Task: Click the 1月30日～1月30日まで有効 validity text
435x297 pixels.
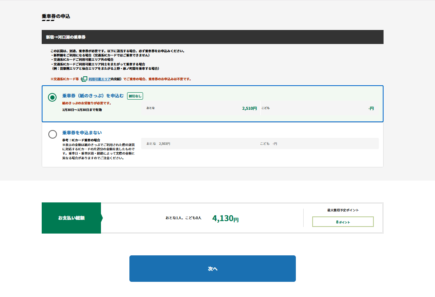Action: (x=82, y=110)
